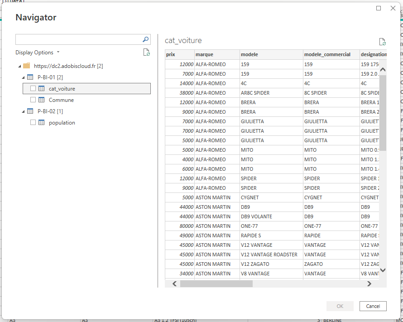Select the population tree item
The height and width of the screenshot is (322, 403).
coord(62,123)
